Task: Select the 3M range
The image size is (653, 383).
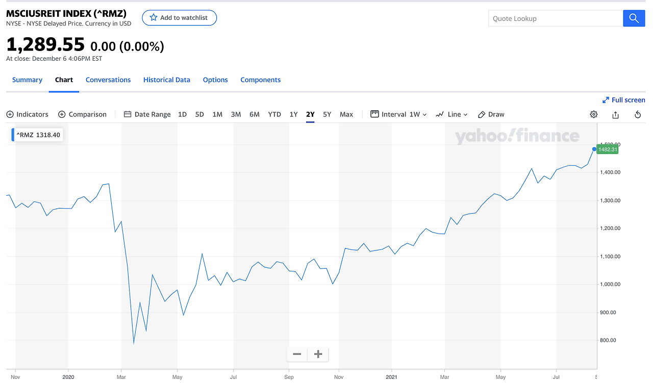Action: click(236, 114)
